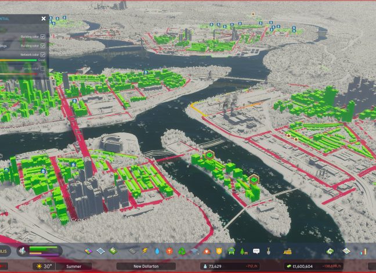Open the money balance economy panel
The height and width of the screenshot is (273, 376).
301,266
